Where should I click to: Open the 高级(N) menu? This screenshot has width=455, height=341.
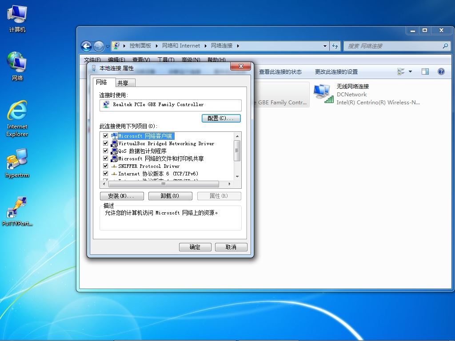pos(191,60)
